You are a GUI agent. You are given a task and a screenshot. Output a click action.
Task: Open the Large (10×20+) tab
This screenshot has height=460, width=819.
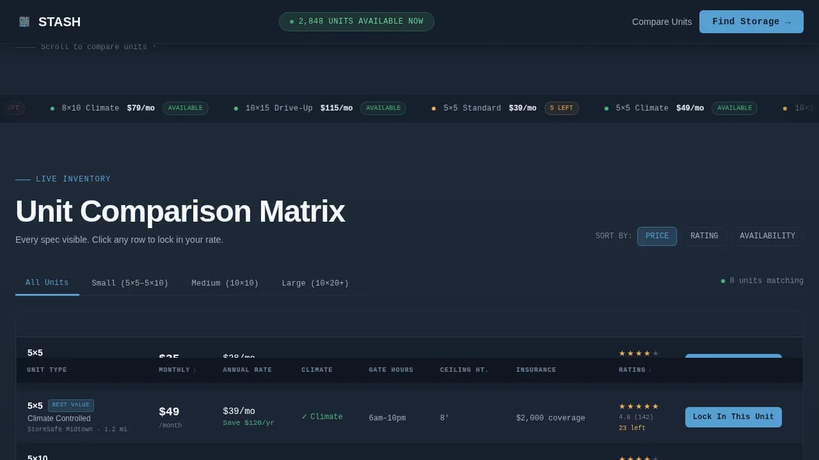[x=315, y=283]
